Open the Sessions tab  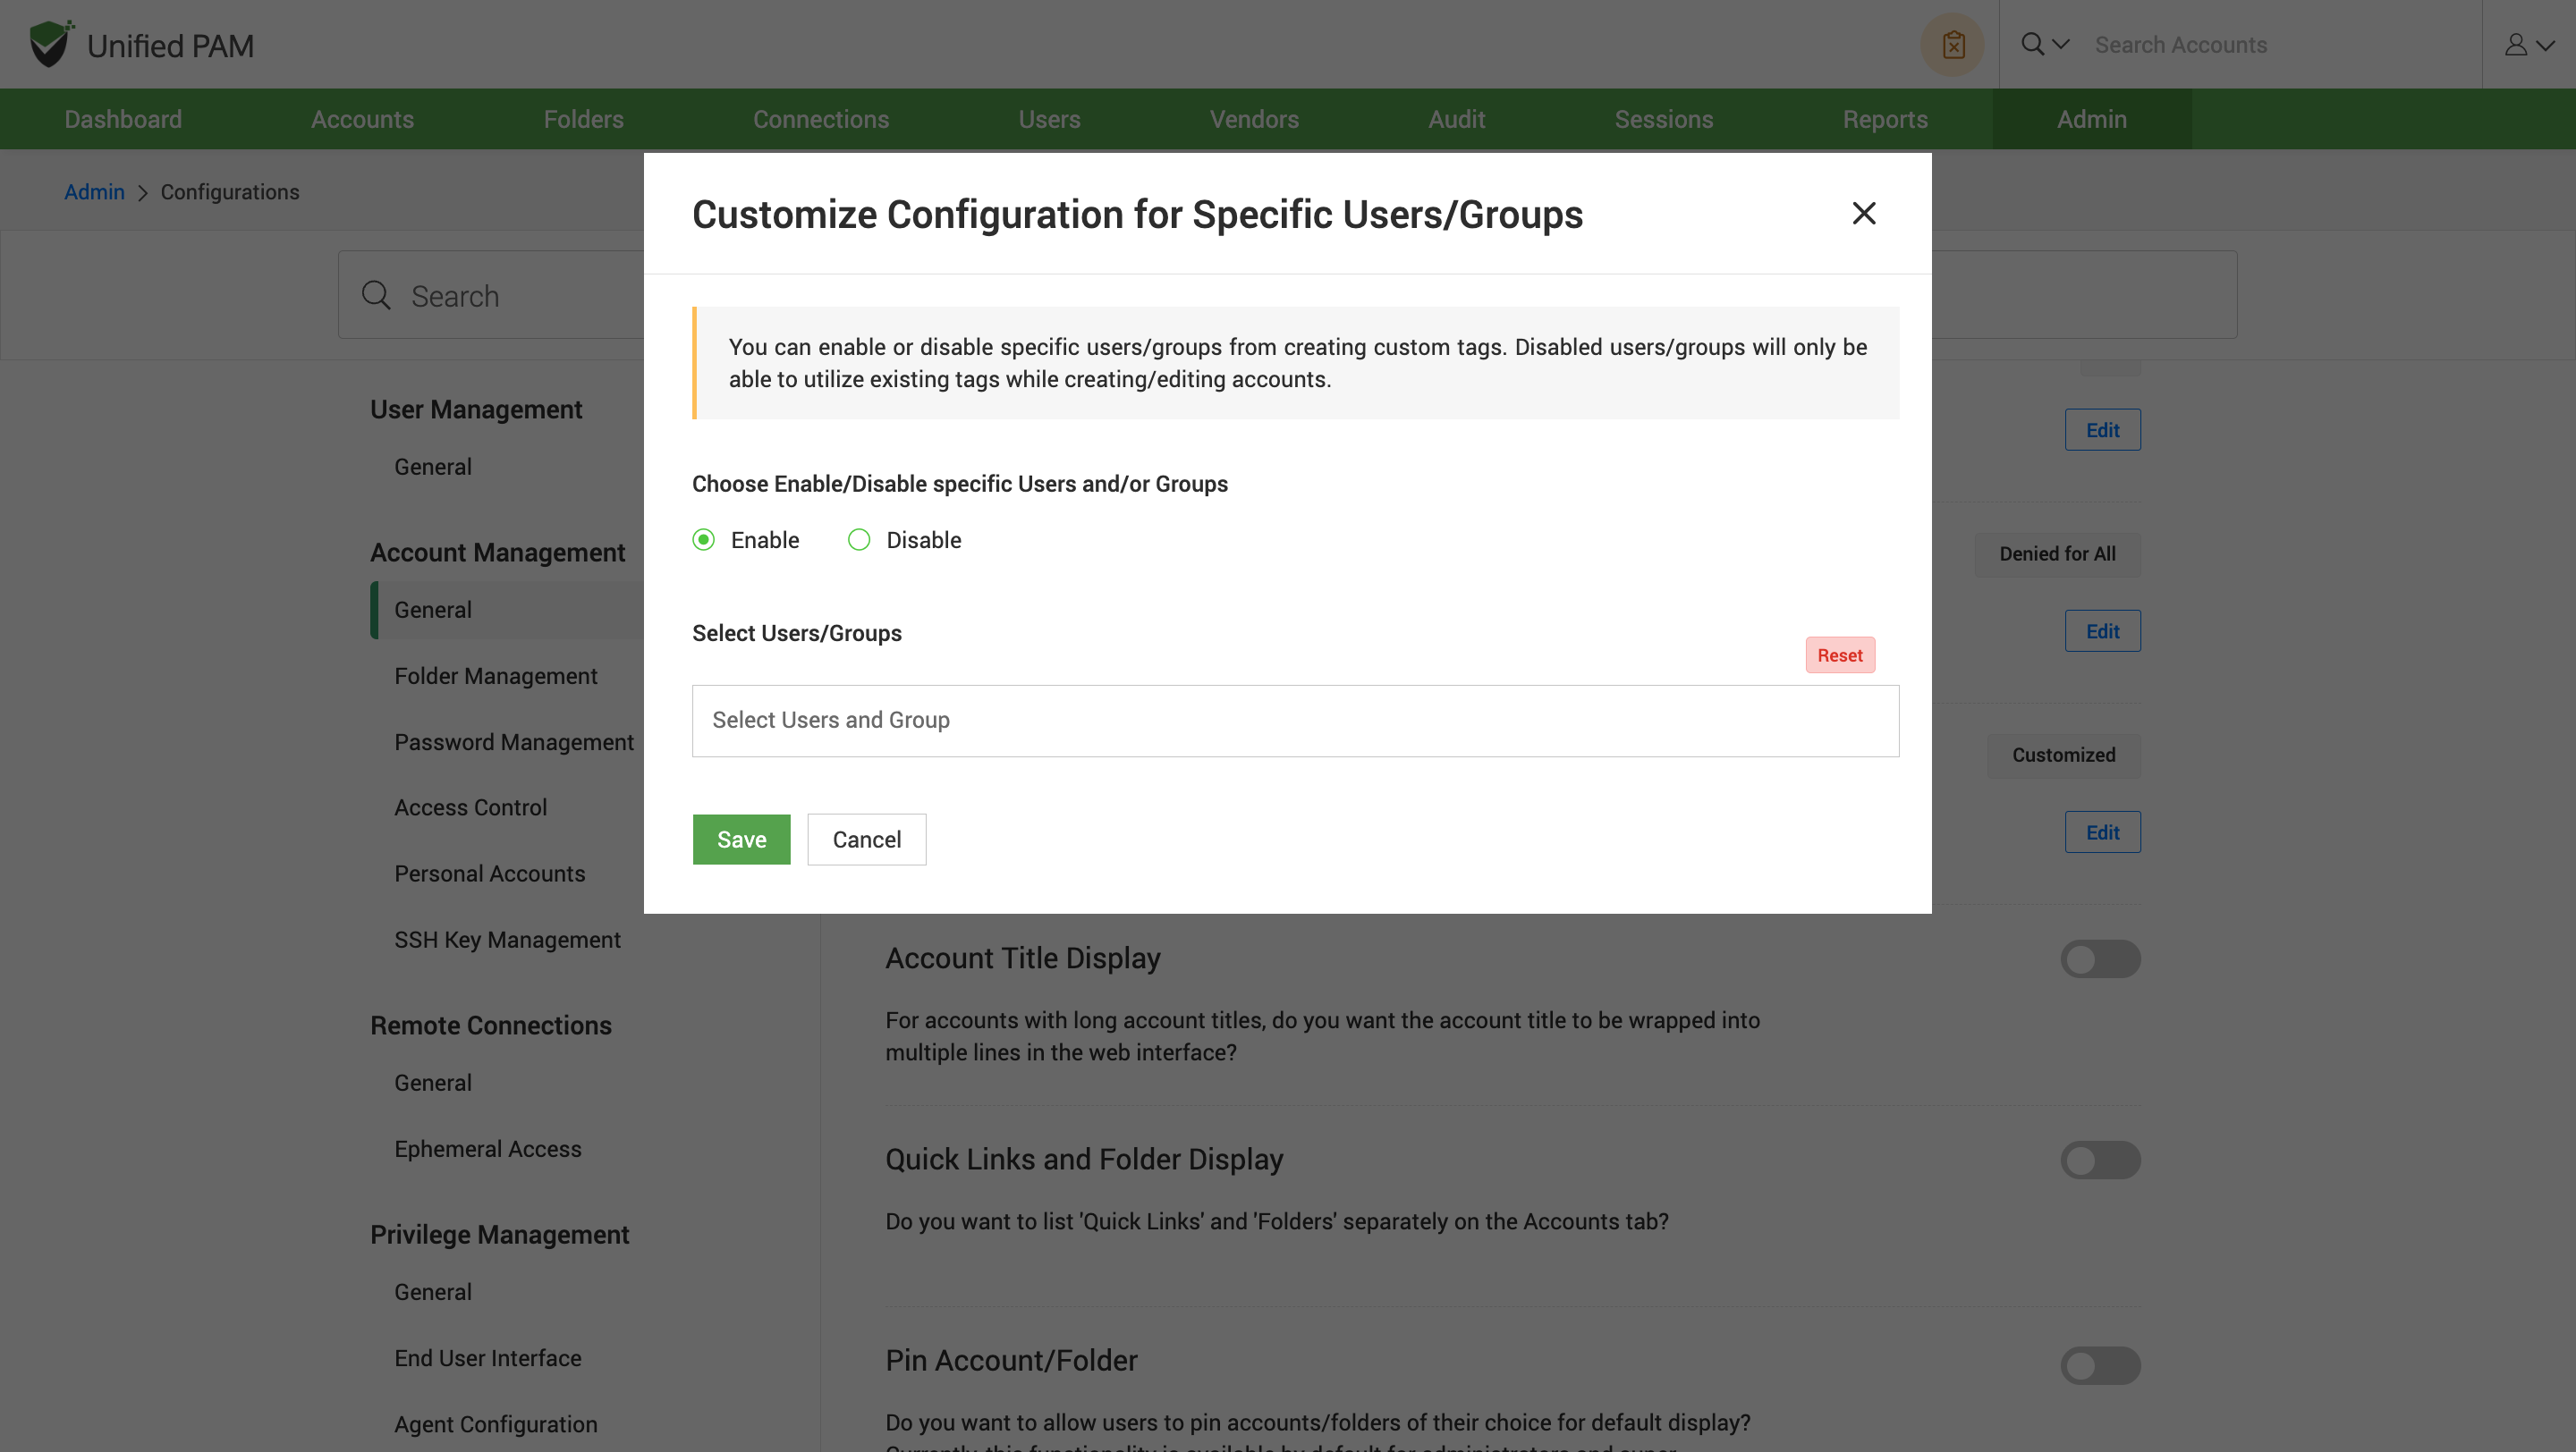(1663, 119)
